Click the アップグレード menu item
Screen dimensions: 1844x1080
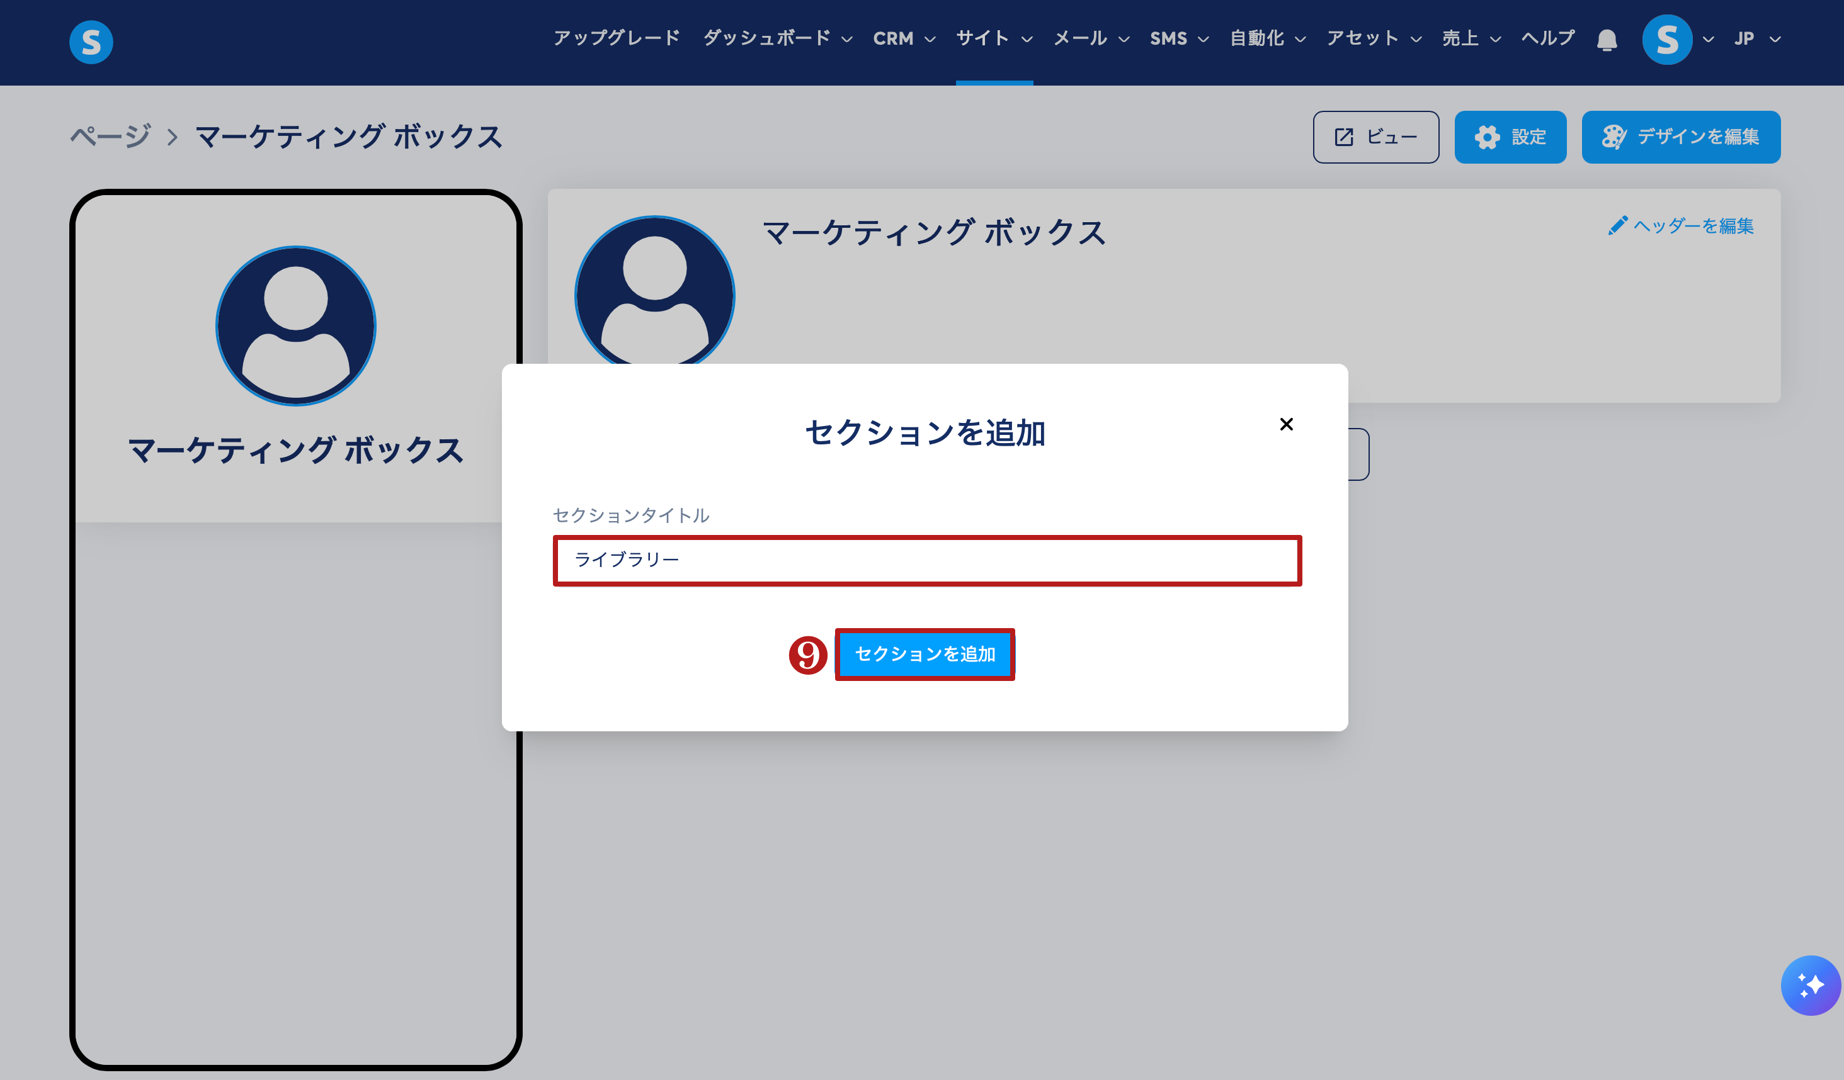pyautogui.click(x=616, y=38)
